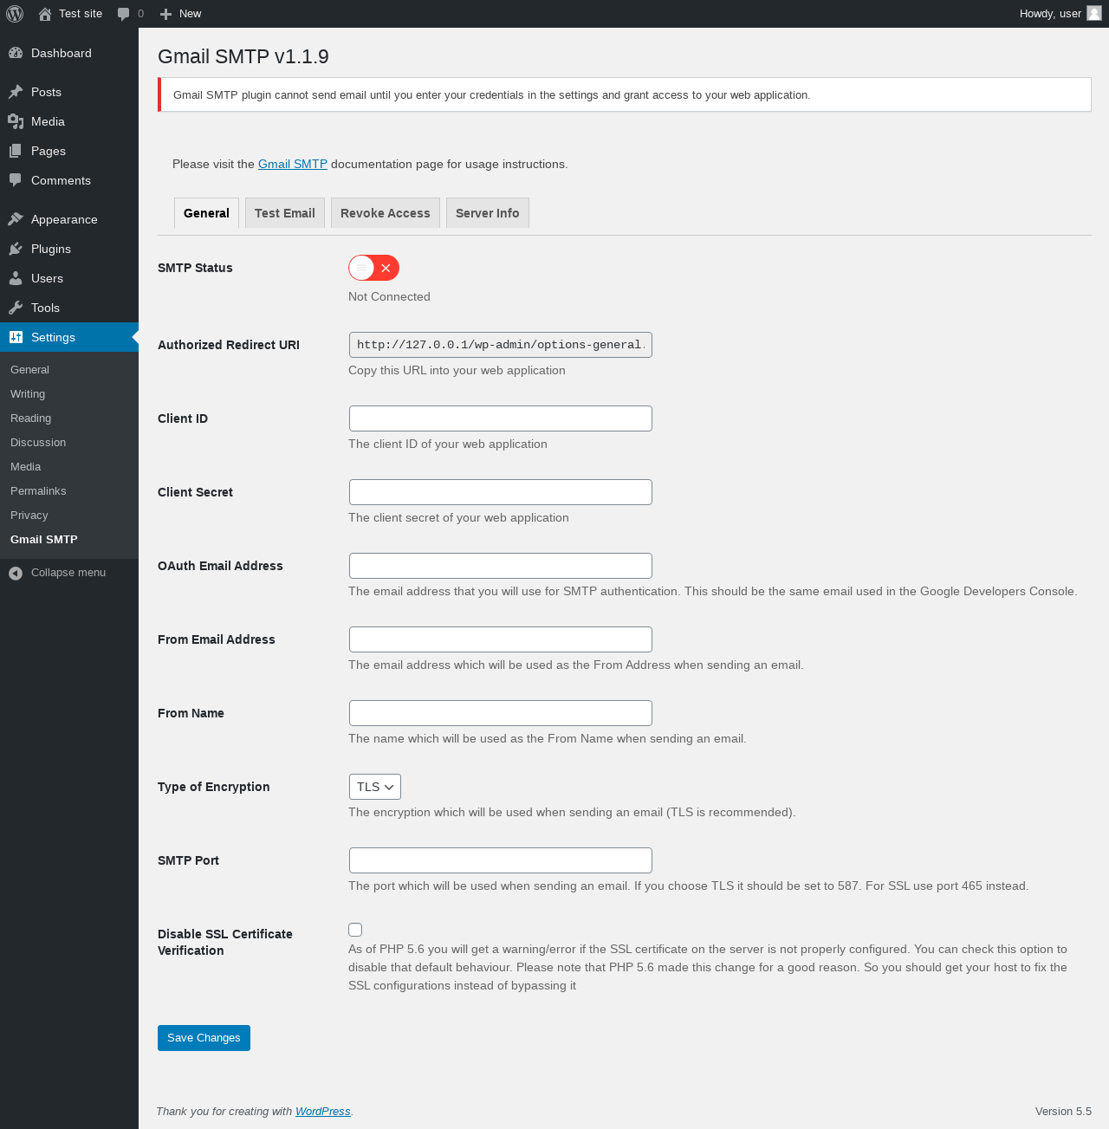This screenshot has height=1129, width=1109.
Task: Open the Plugins menu
Action: [x=69, y=249]
